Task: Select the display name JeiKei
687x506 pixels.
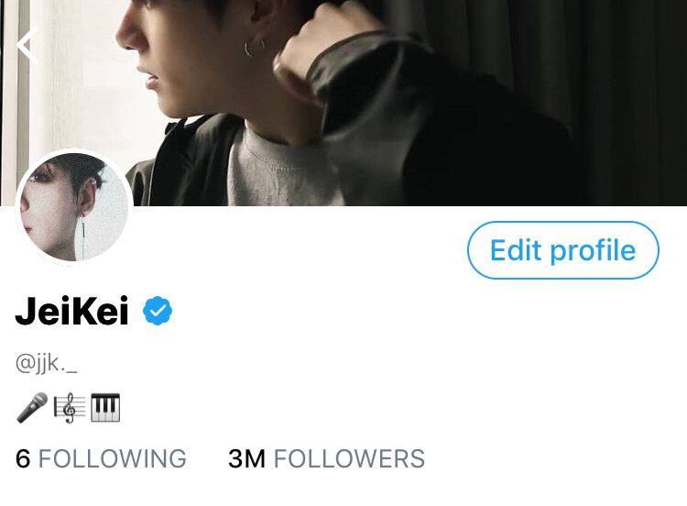Action: point(71,311)
